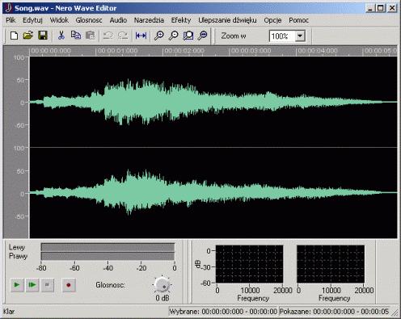This screenshot has height=319, width=401.
Task: Play selection with the second green play button
Action: [32, 285]
